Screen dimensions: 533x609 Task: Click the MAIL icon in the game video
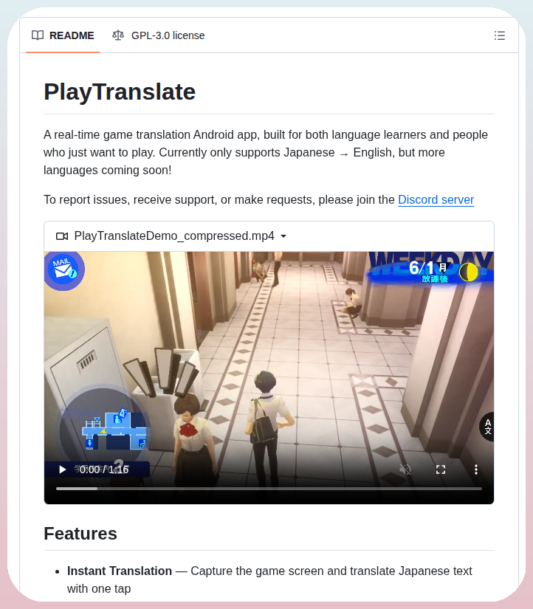(x=64, y=270)
